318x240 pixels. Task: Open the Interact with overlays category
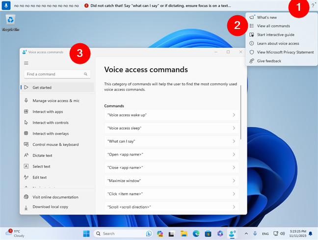(57, 133)
